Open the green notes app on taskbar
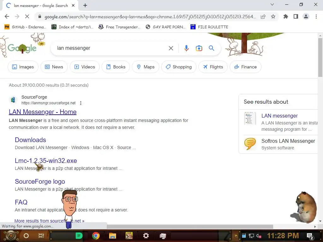323x242 pixels. click(x=79, y=236)
